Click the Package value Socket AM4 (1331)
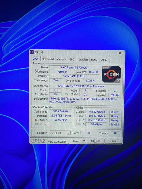142x189 pixels. pos(74,76)
